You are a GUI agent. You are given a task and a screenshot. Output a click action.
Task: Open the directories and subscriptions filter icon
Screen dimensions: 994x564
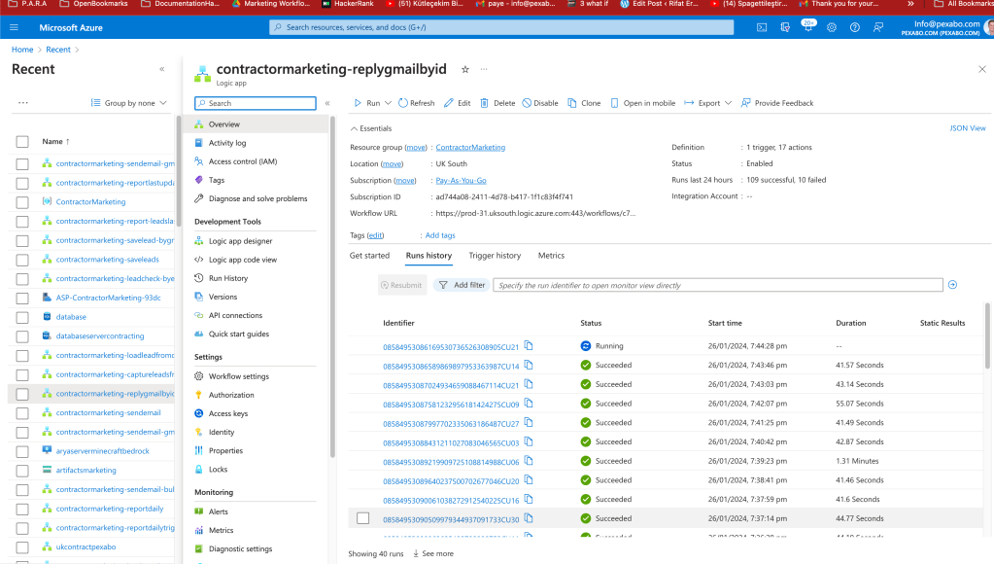[x=785, y=27]
